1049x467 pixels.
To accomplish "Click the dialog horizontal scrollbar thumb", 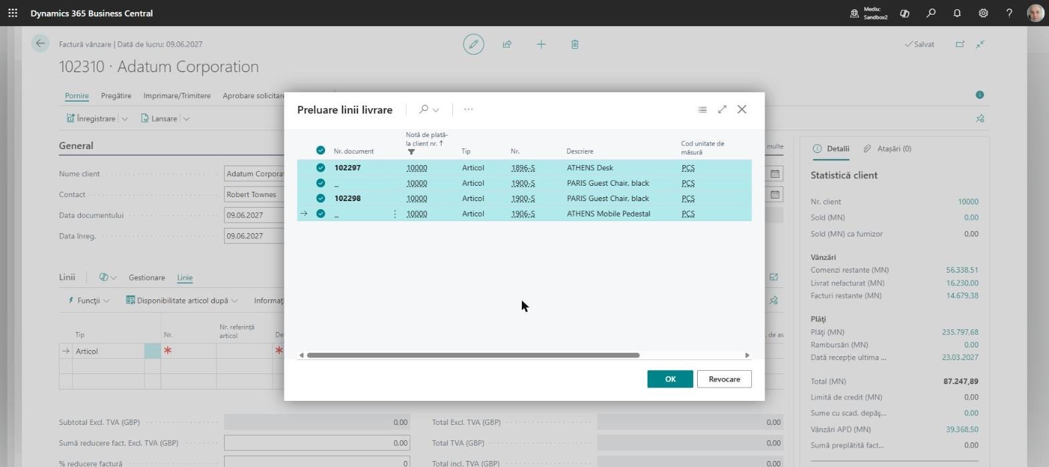I will pyautogui.click(x=473, y=355).
